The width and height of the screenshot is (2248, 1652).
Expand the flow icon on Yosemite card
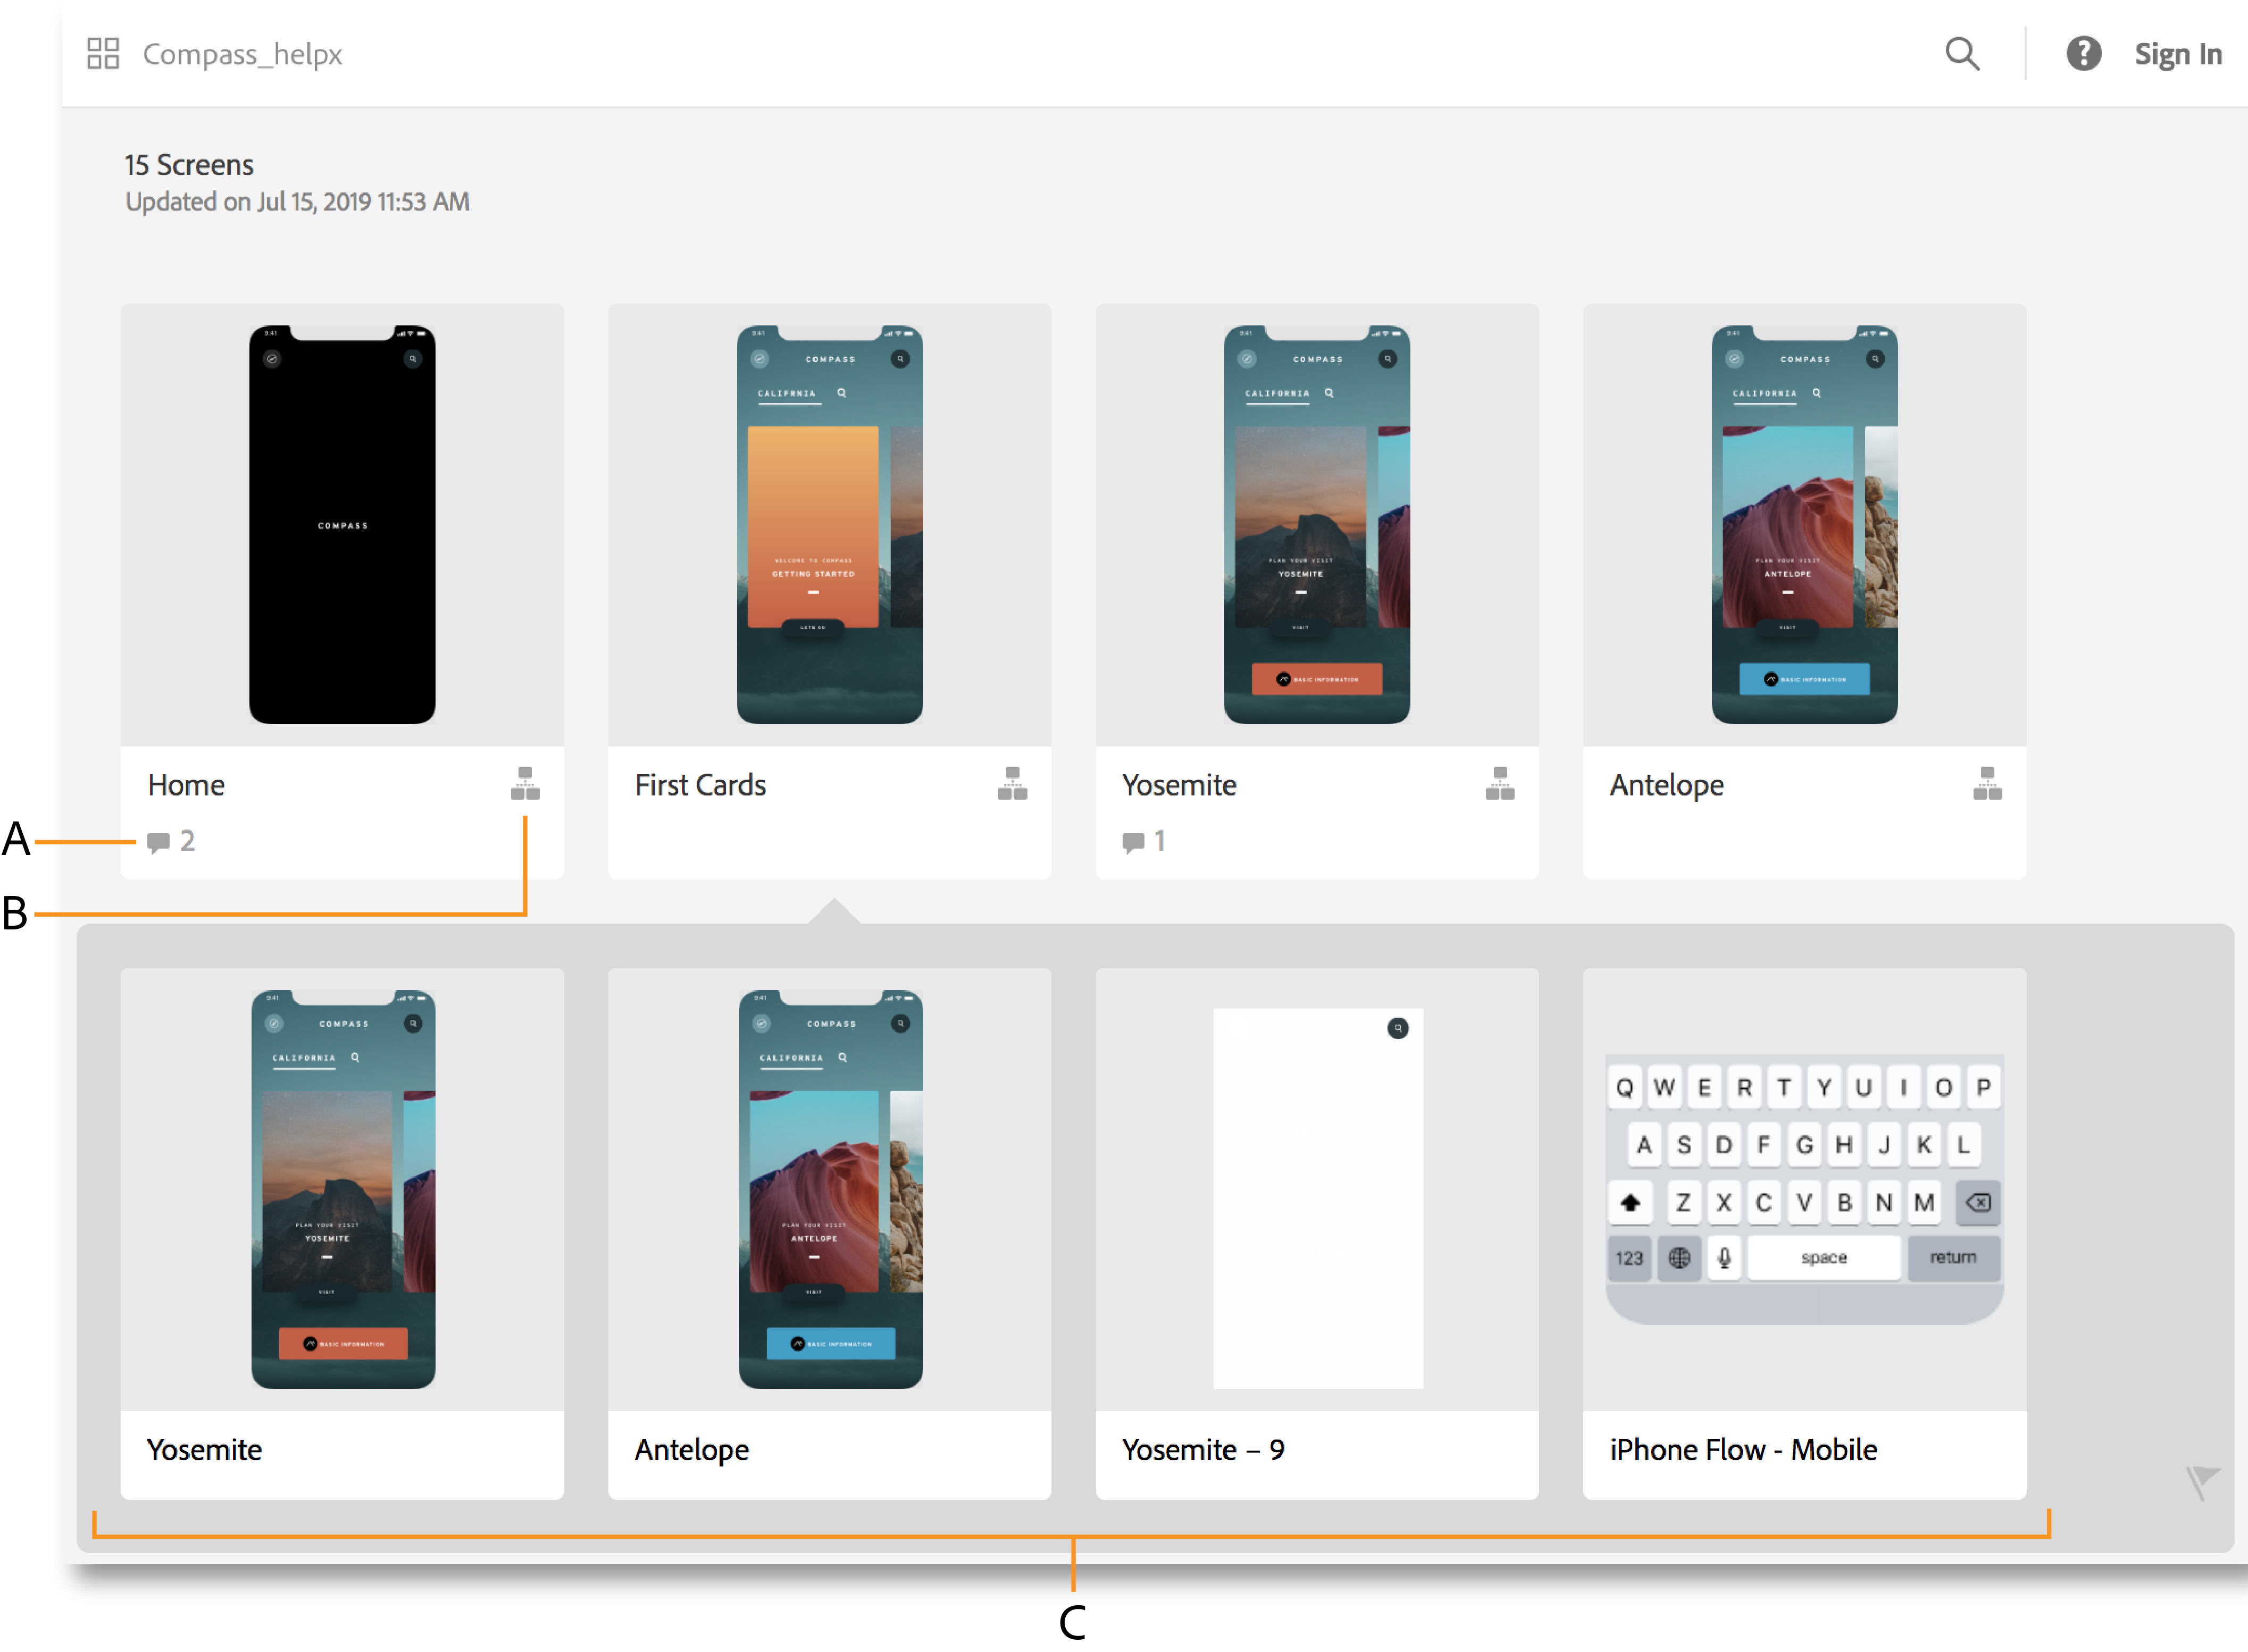pyautogui.click(x=1499, y=783)
